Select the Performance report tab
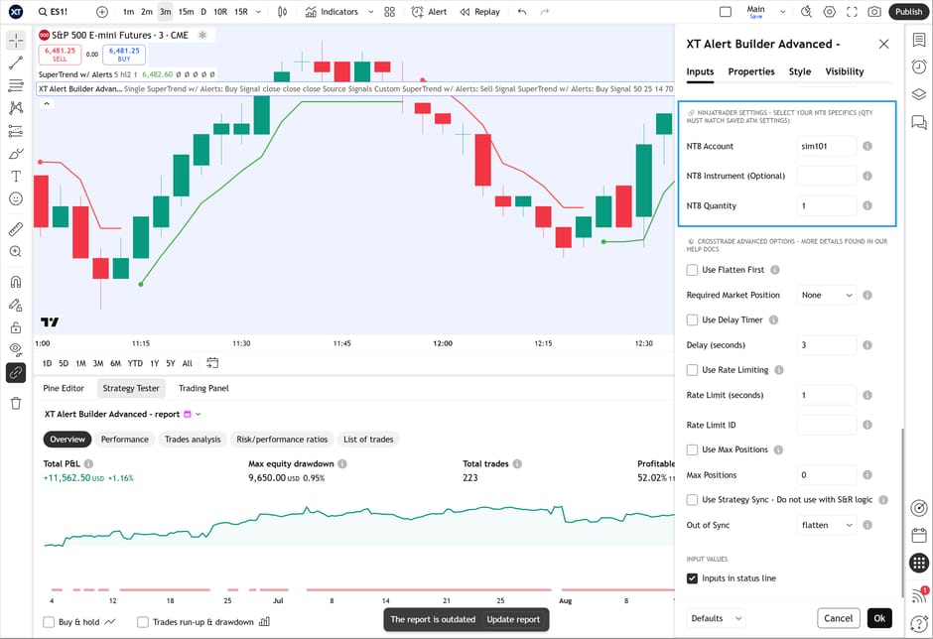The width and height of the screenshot is (933, 639). [124, 440]
